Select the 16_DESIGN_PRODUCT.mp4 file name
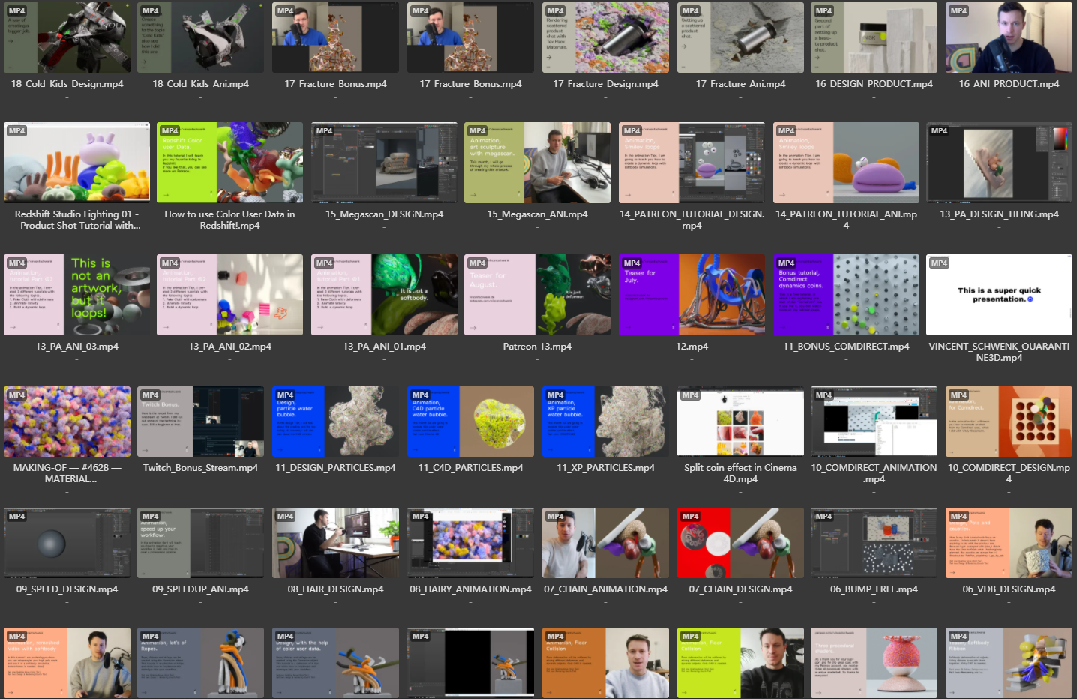This screenshot has height=699, width=1077. pyautogui.click(x=874, y=84)
